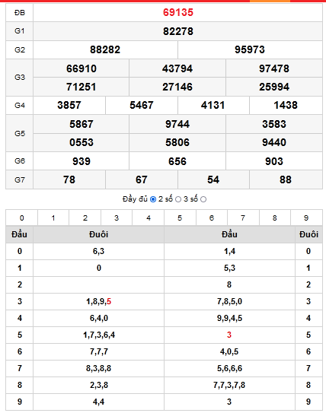This screenshot has width=326, height=413.
Task: Click G6 number 939
Action: click(81, 161)
